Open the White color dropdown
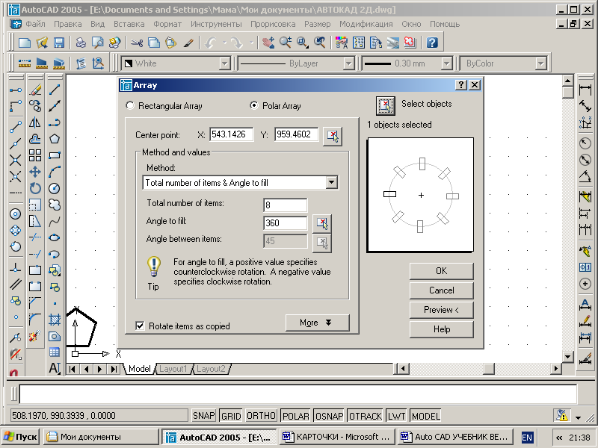Viewport: 598px width, 448px height. (225, 63)
